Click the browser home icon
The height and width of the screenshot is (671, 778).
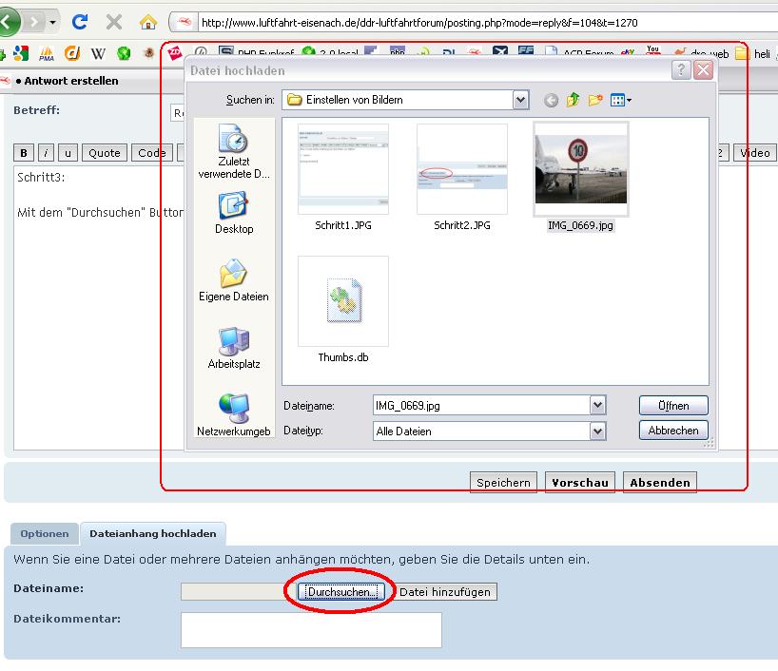point(147,21)
